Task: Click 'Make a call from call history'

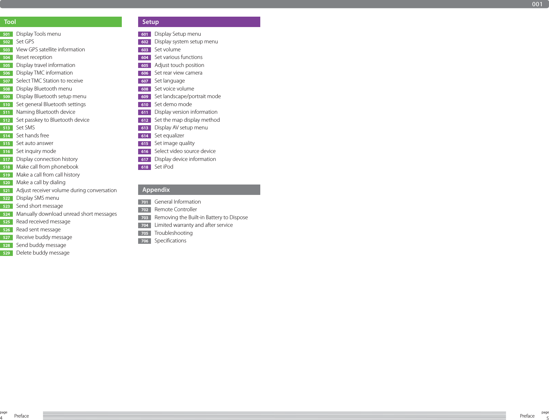Action: click(48, 175)
